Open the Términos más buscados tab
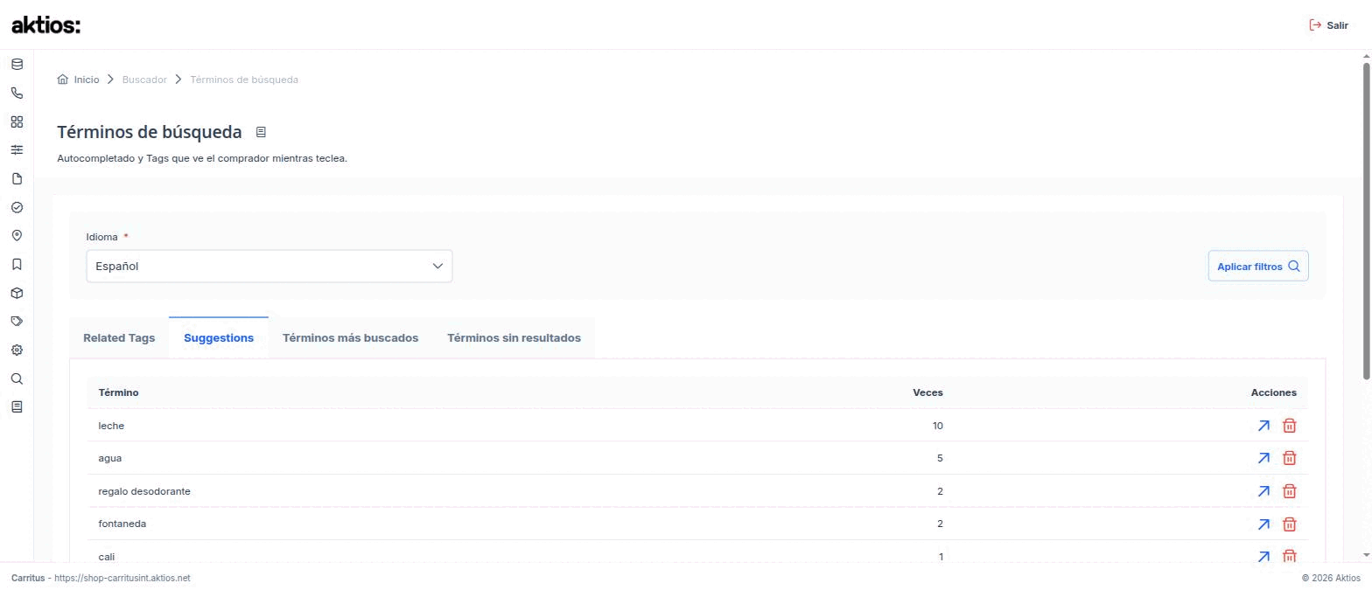 (350, 338)
